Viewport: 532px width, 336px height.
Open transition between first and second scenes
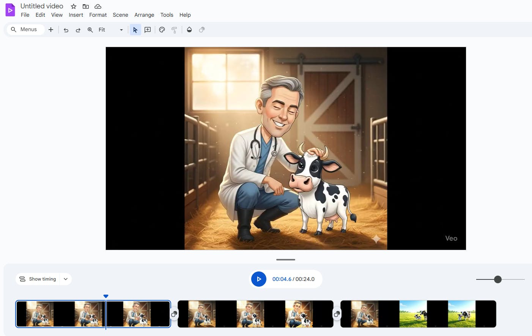pos(174,314)
